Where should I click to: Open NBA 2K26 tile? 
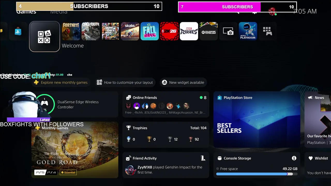(x=169, y=31)
